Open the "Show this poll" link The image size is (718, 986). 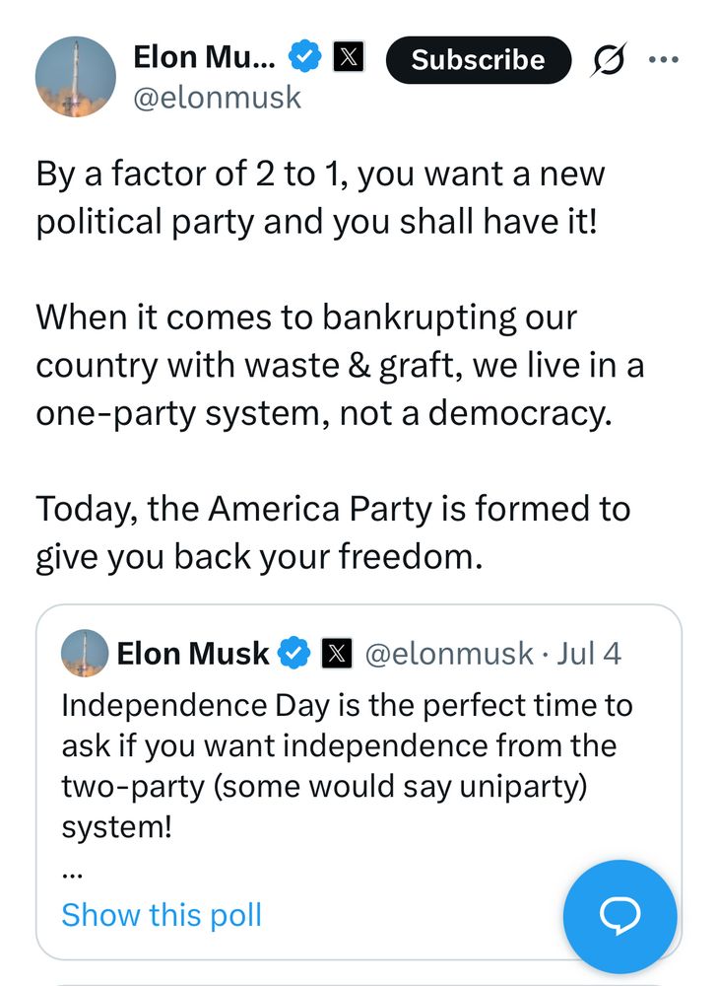click(x=162, y=915)
